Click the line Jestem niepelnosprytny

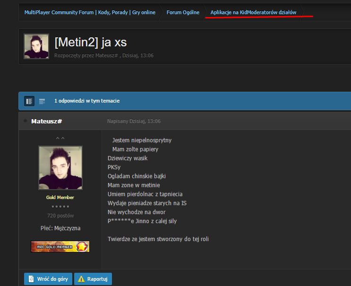pyautogui.click(x=142, y=140)
